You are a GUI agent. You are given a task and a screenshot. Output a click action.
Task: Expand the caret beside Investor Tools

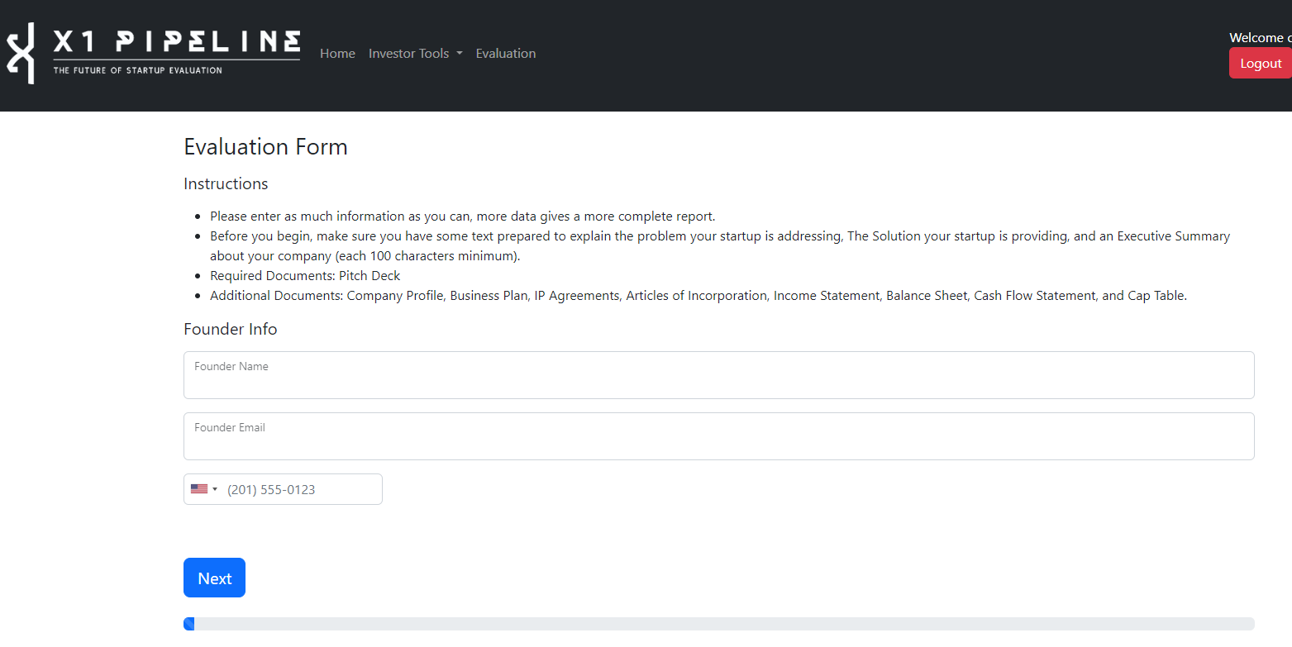459,54
